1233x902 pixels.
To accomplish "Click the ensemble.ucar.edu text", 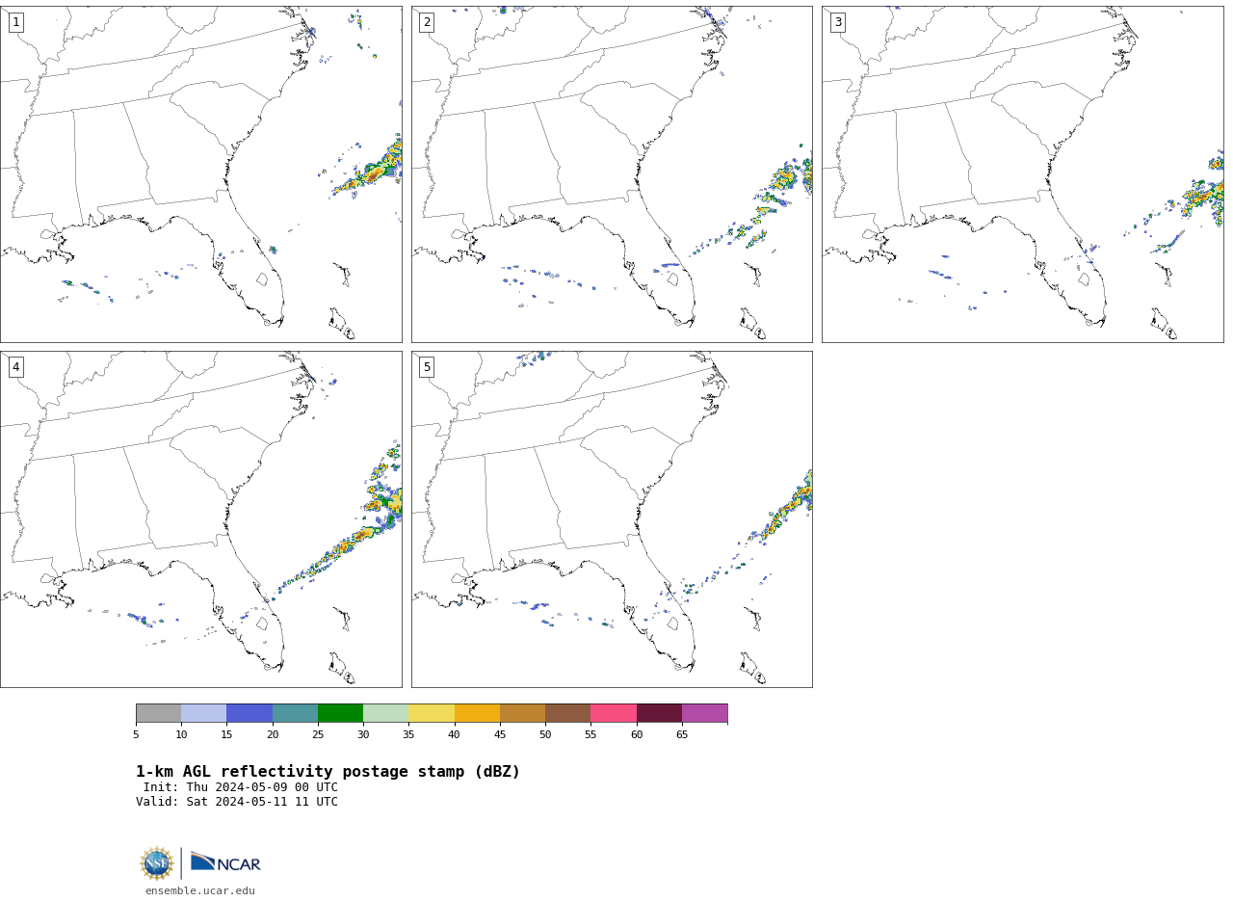I will [x=200, y=891].
